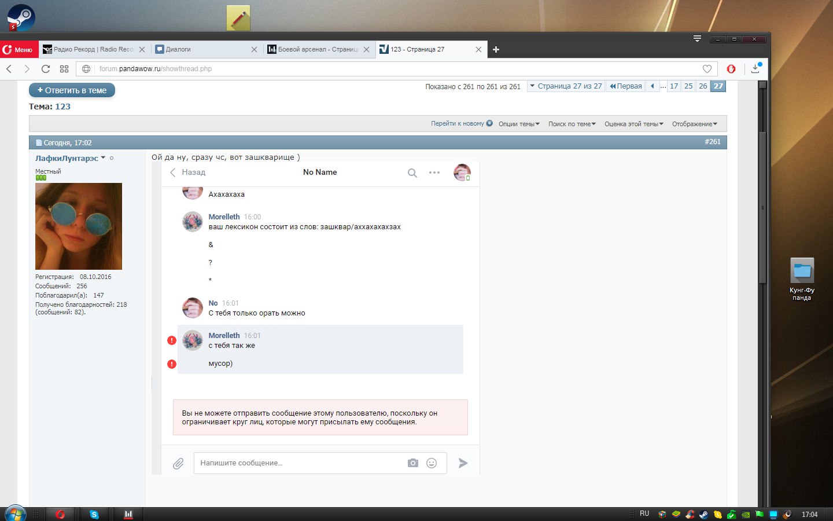
Task: Select the Кунг-Фу панда desktop folder
Action: [802, 279]
